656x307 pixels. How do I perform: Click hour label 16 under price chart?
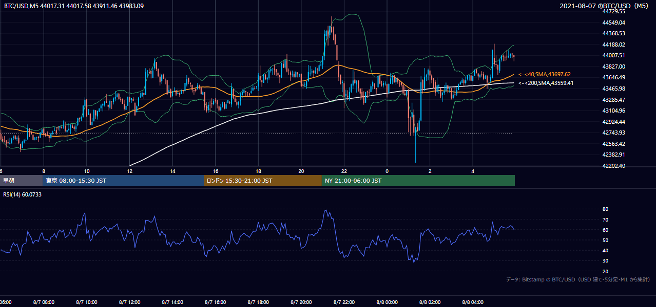point(216,171)
